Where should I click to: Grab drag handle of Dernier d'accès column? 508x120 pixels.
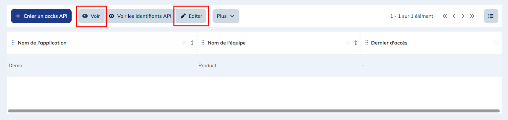tap(367, 43)
